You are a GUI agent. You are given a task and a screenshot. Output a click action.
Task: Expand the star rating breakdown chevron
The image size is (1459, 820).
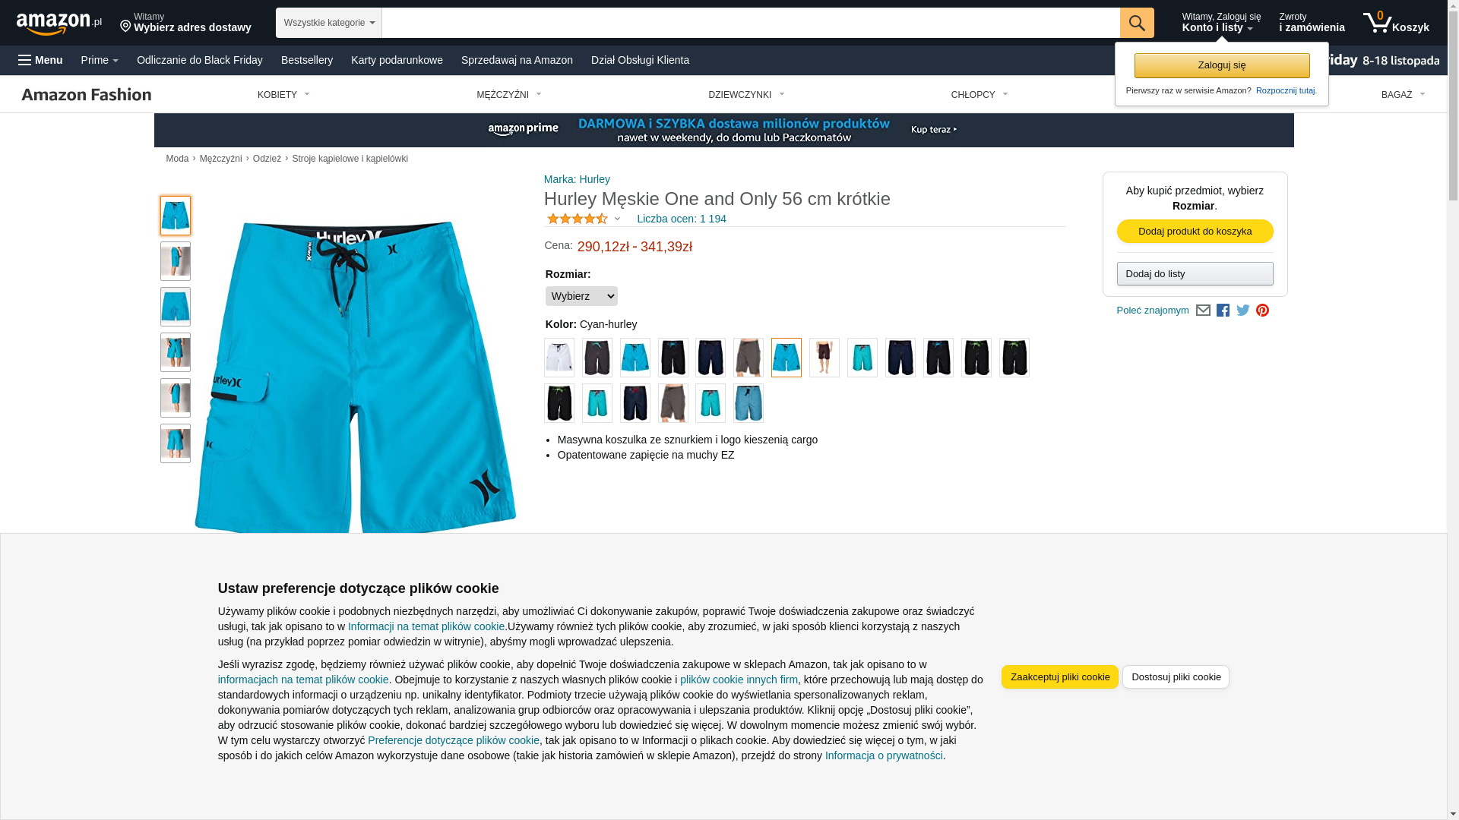(x=617, y=219)
